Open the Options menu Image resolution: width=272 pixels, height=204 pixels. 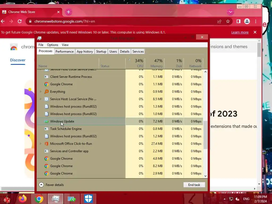(x=53, y=45)
